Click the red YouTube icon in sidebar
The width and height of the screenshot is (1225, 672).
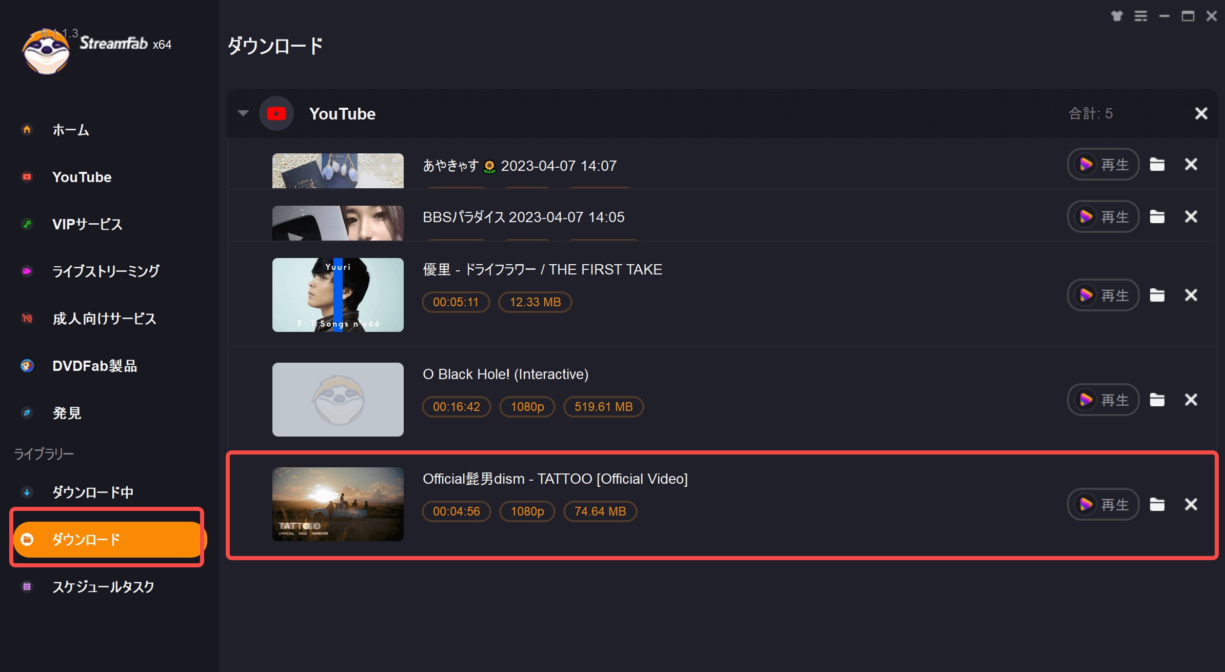pos(27,177)
